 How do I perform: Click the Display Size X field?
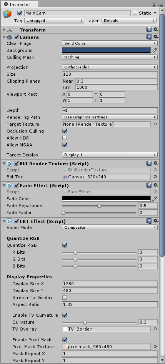(110, 284)
